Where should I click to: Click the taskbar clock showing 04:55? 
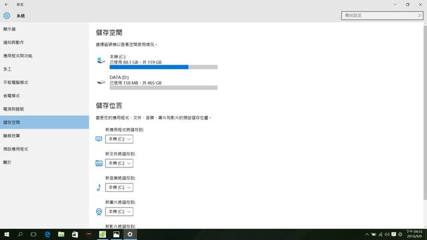[414, 234]
